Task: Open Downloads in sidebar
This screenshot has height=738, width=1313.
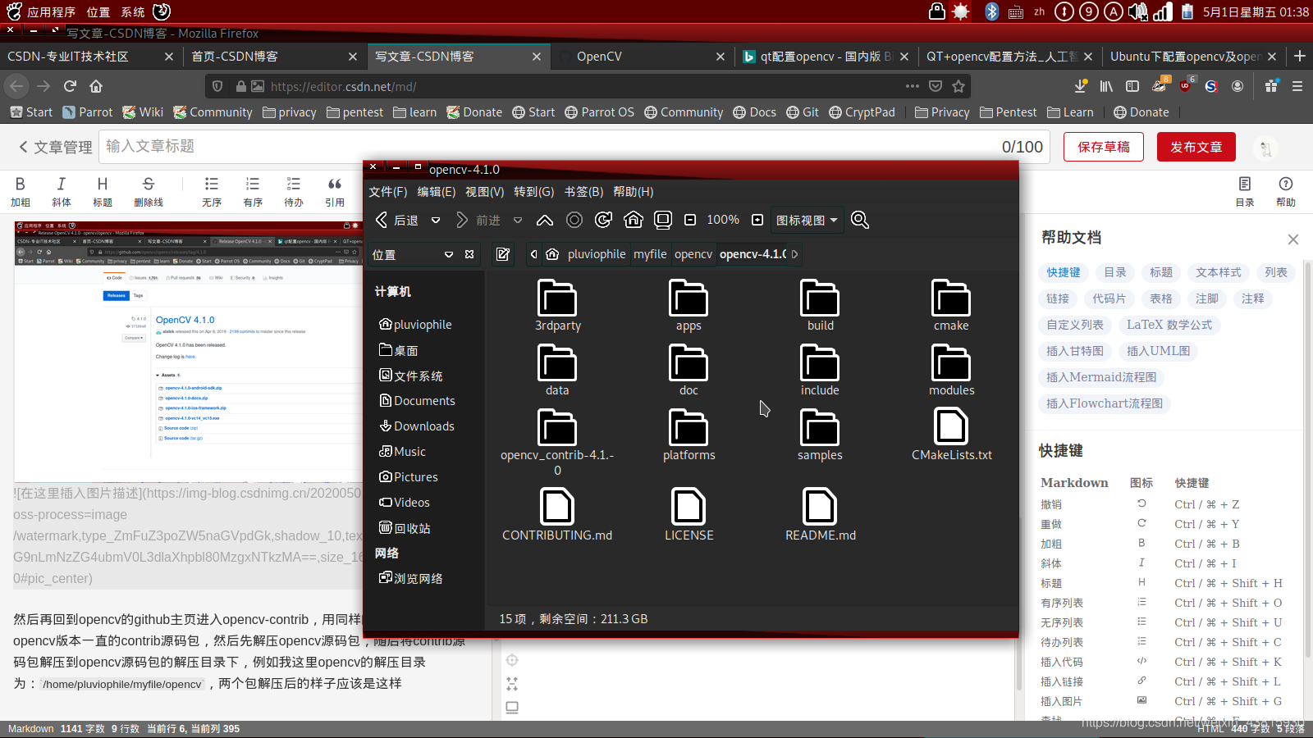Action: 416,426
